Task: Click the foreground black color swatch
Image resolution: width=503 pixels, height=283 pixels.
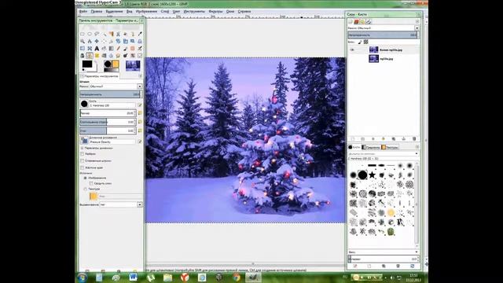Action: tap(87, 64)
